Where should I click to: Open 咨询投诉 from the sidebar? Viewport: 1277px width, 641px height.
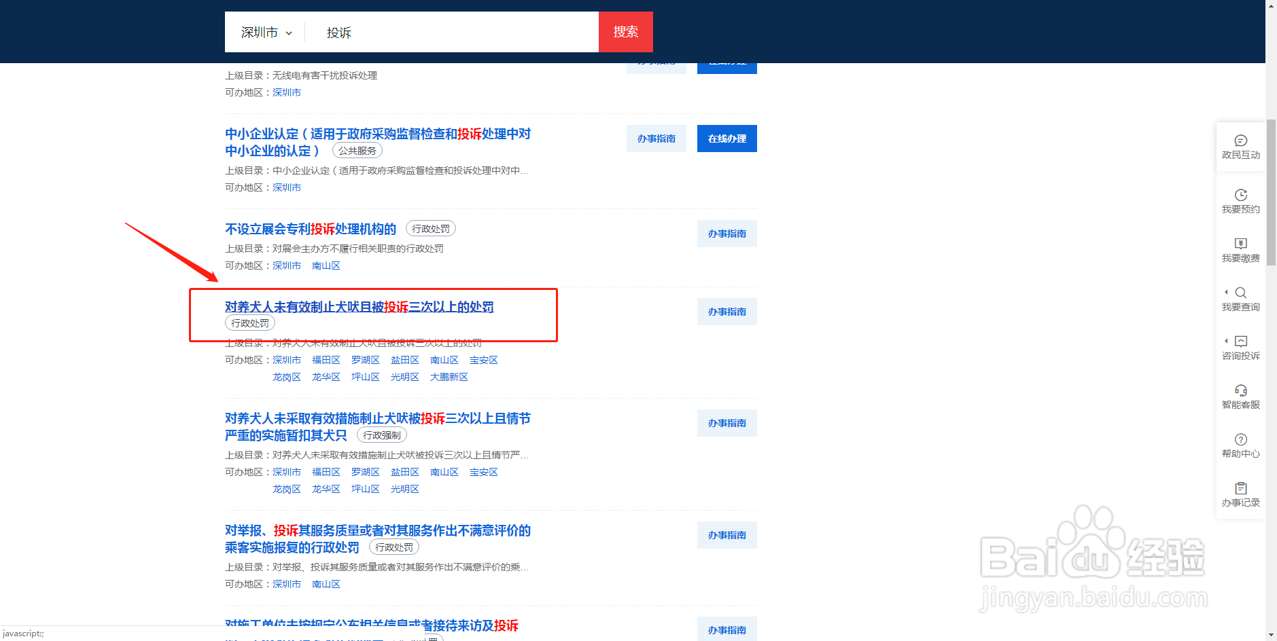tap(1240, 348)
